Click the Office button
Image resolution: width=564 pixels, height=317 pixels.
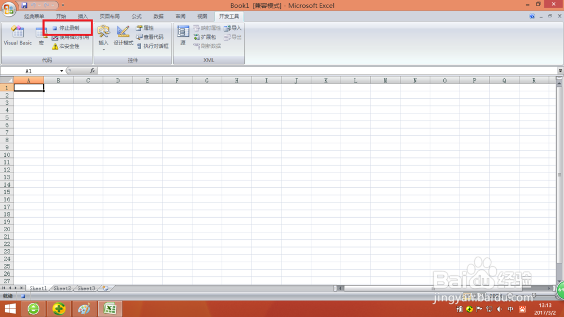pos(8,8)
